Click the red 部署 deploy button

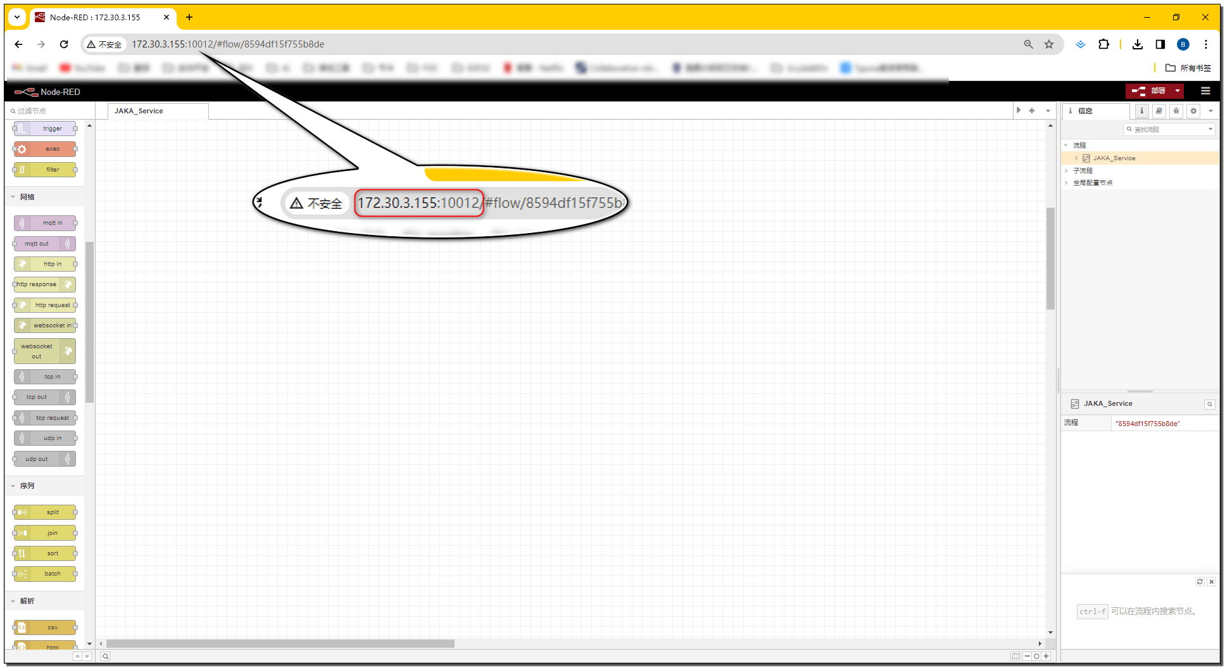[x=1149, y=91]
